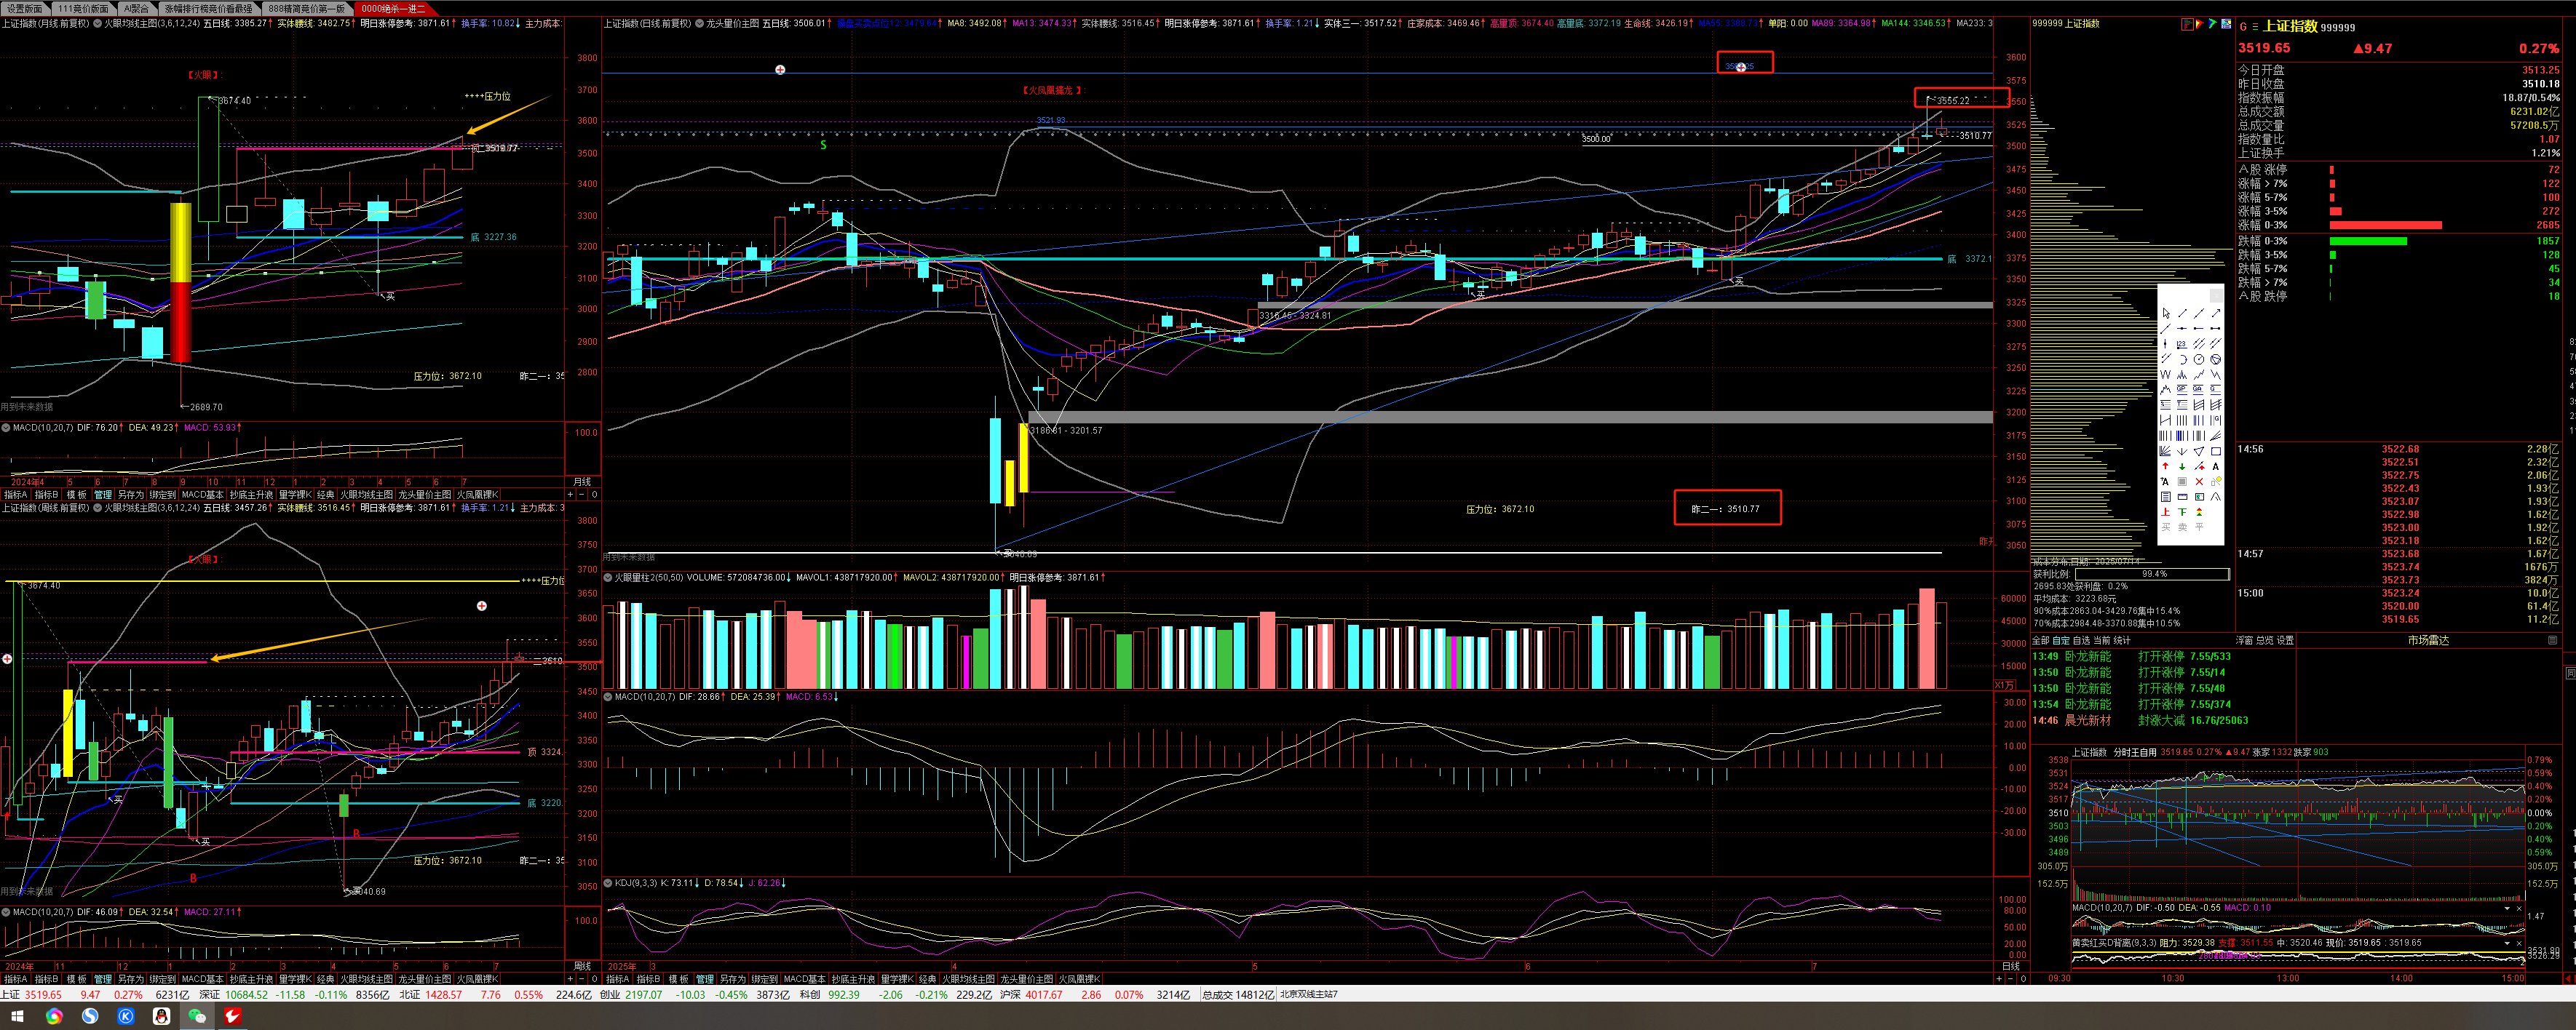Click the plus zoom button beside 月线

pyautogui.click(x=571, y=495)
